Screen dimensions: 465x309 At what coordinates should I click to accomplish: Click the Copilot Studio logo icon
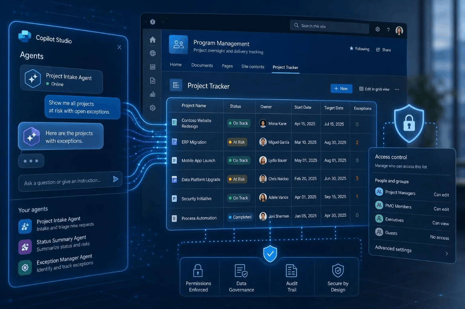tap(25, 36)
